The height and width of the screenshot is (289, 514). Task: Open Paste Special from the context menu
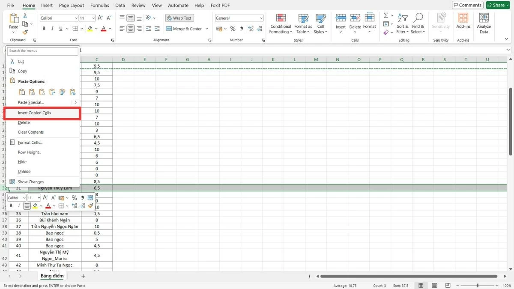[x=31, y=102]
